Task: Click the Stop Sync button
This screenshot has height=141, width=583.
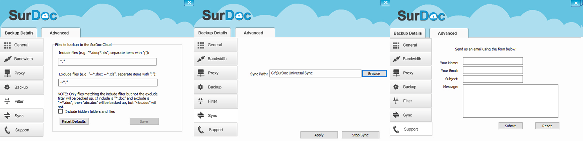Action: click(x=360, y=135)
